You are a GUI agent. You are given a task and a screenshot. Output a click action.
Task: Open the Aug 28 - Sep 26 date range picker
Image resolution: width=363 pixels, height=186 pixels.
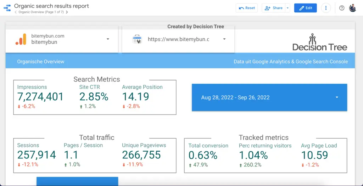point(269,97)
